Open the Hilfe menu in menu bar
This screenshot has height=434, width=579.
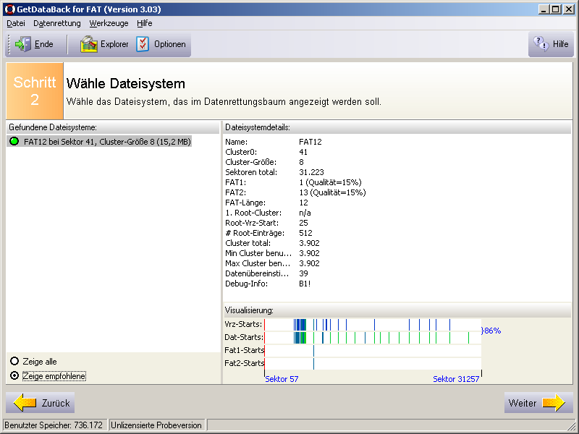point(144,23)
